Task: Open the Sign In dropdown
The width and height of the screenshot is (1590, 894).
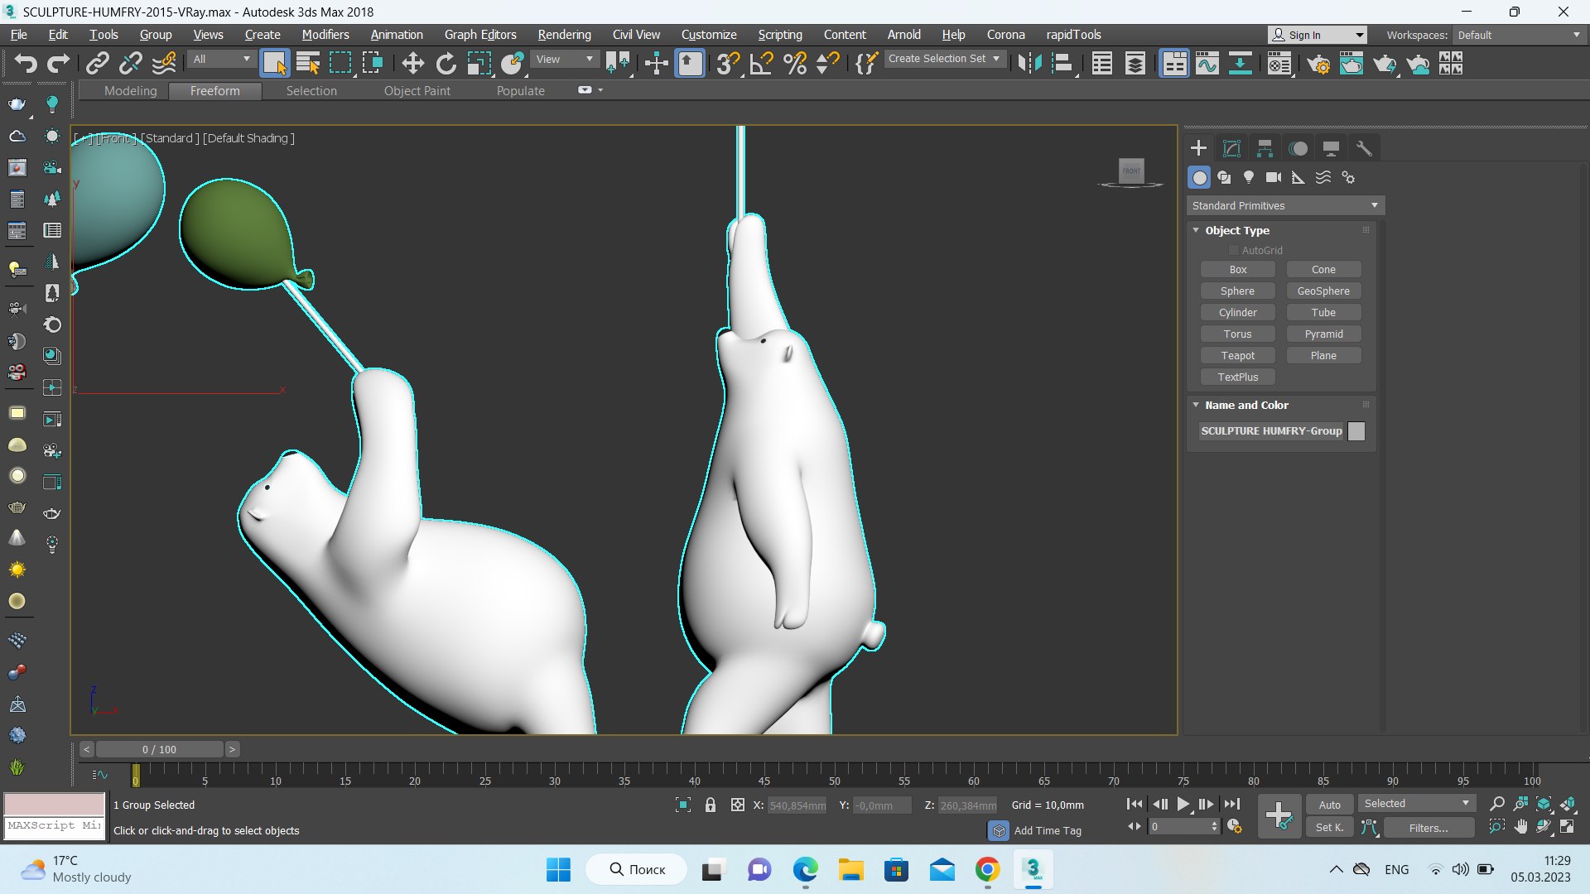Action: (1318, 35)
